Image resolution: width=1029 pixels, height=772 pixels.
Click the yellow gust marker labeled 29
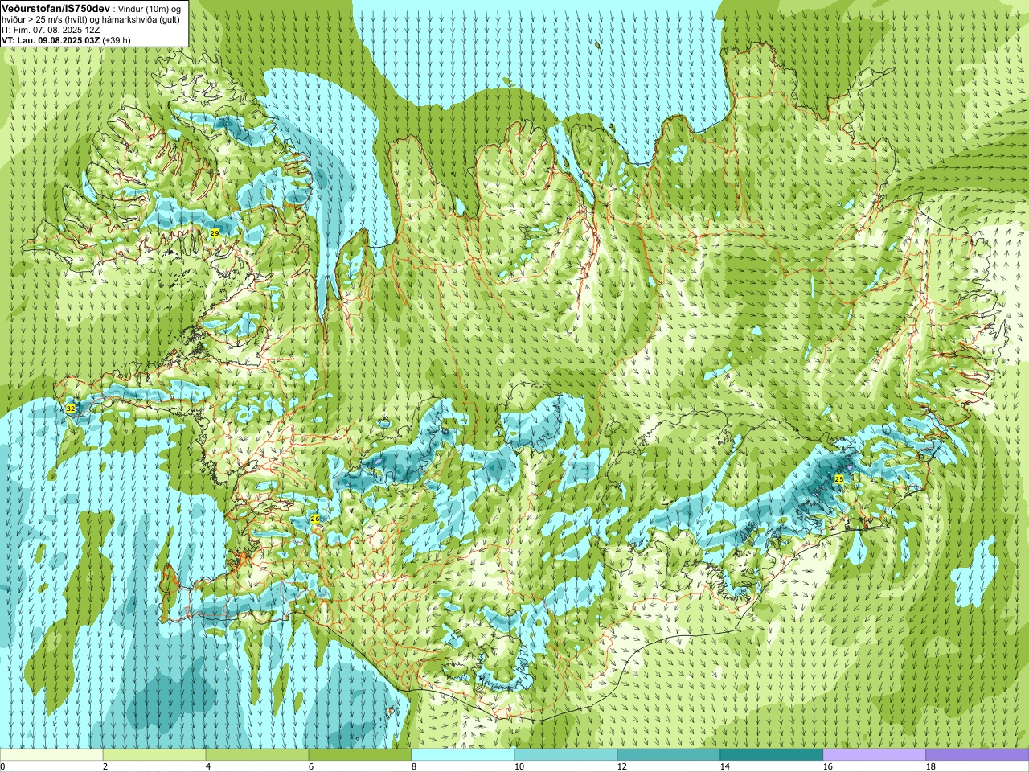point(215,233)
